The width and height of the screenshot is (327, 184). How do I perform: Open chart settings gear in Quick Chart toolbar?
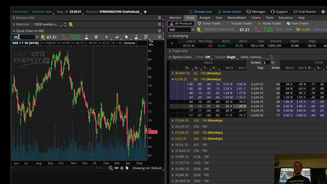click(x=96, y=37)
